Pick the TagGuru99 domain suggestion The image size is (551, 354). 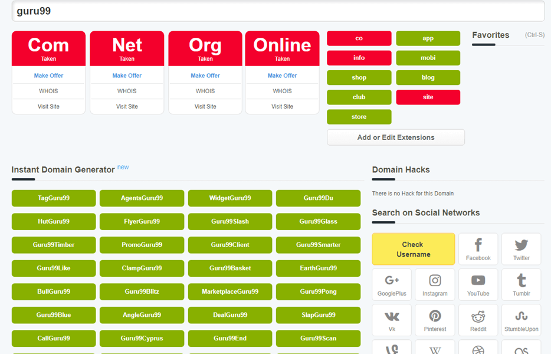click(54, 198)
